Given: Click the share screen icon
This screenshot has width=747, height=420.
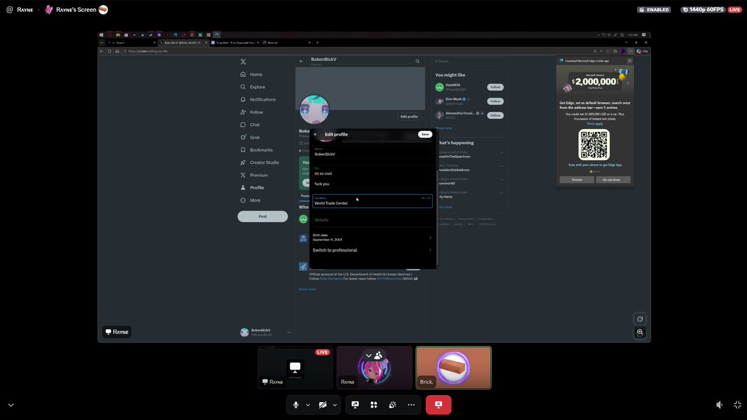Looking at the screenshot, I should 355,404.
